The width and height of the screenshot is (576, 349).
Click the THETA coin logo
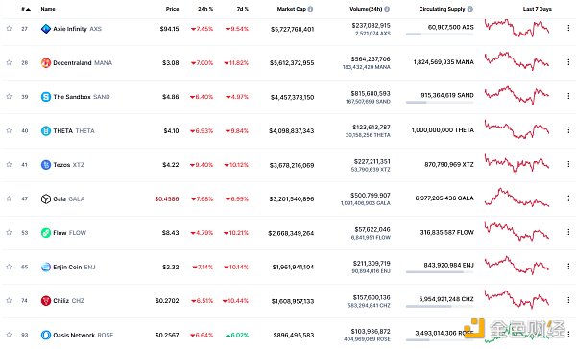coord(46,130)
